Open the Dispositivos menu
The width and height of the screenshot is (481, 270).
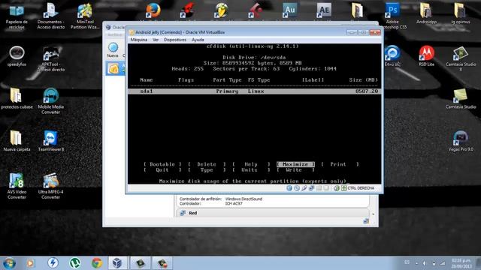(175, 40)
